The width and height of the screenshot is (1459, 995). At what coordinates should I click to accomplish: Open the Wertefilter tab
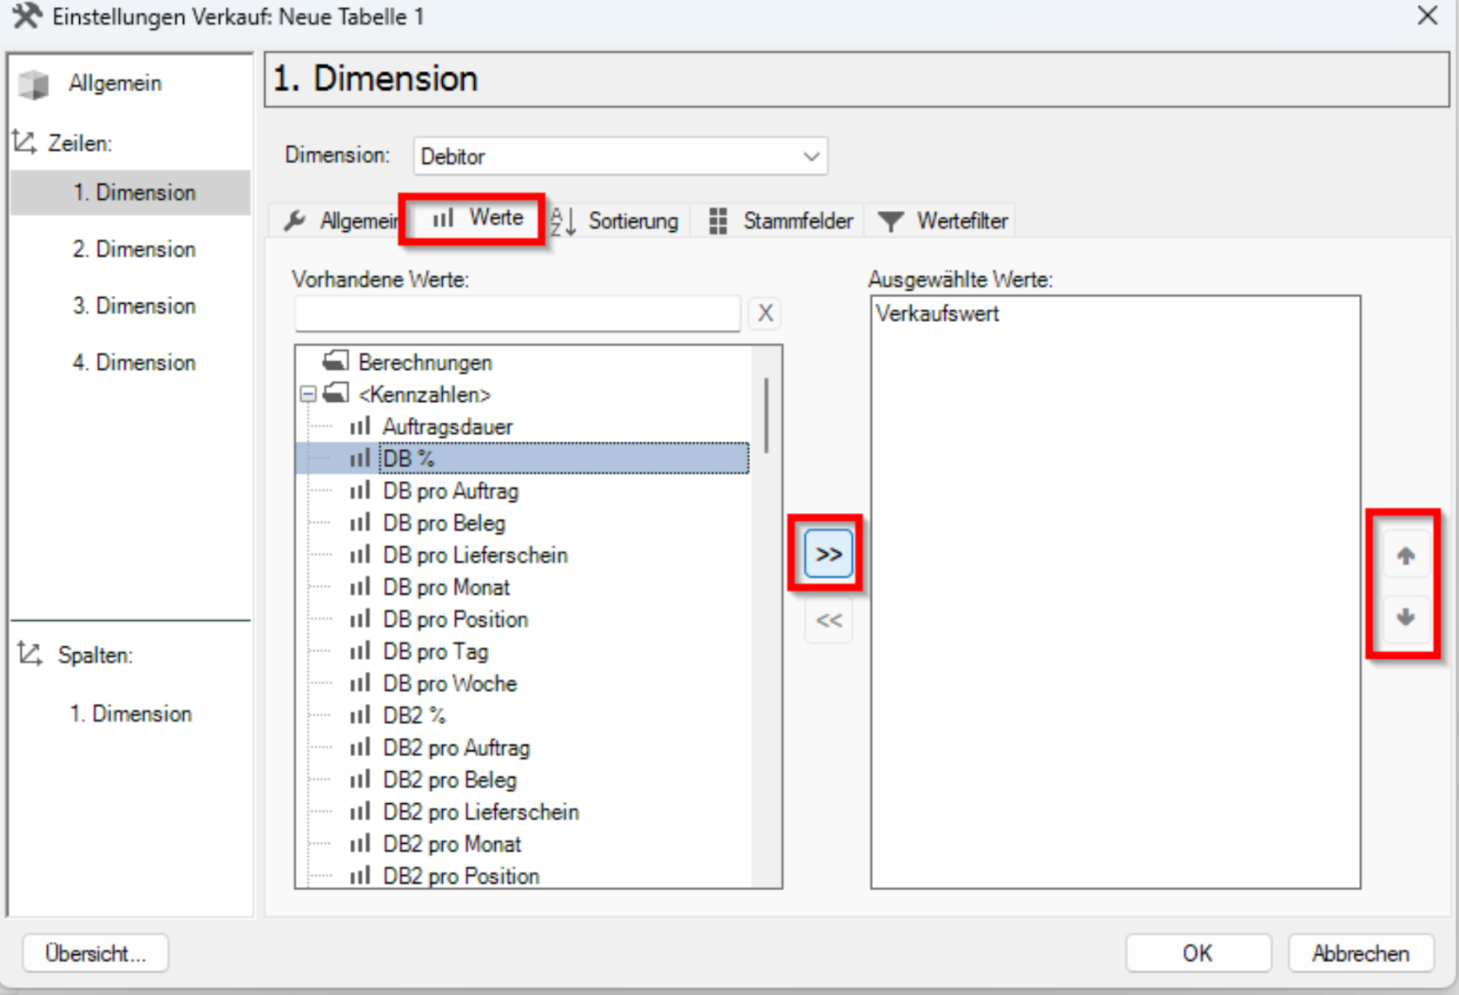(x=943, y=221)
